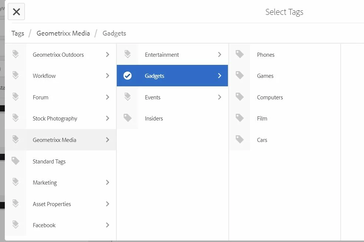The image size is (364, 242).
Task: Click tag icon next to Workflow
Action: tap(16, 75)
